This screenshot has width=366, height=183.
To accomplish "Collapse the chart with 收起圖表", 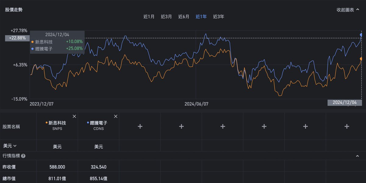I will tap(348, 10).
